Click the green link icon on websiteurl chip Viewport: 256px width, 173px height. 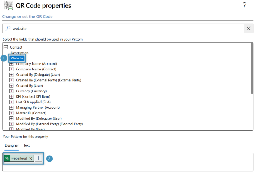click(x=7, y=158)
